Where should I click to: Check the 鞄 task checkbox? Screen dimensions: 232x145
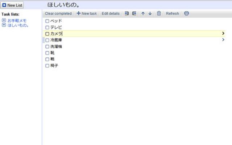(x=47, y=59)
